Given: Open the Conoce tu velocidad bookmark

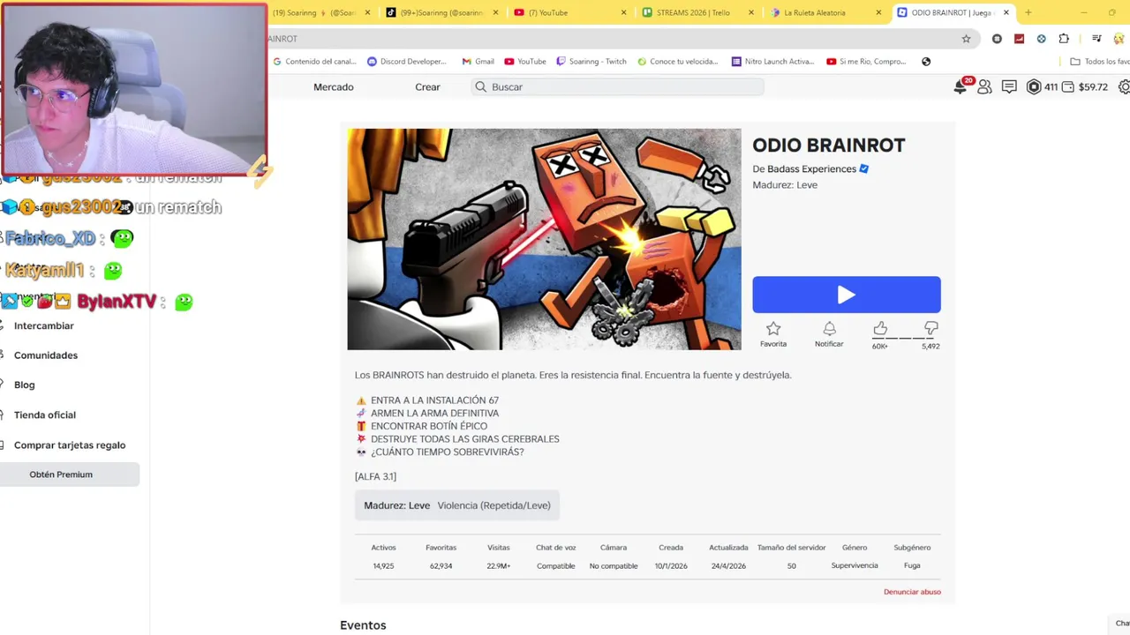Looking at the screenshot, I should [677, 62].
